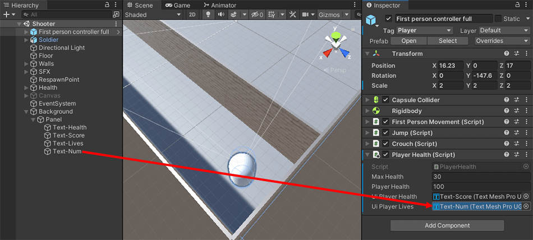This screenshot has height=240, width=533.
Task: Toggle the Static checkbox
Action: 498,19
